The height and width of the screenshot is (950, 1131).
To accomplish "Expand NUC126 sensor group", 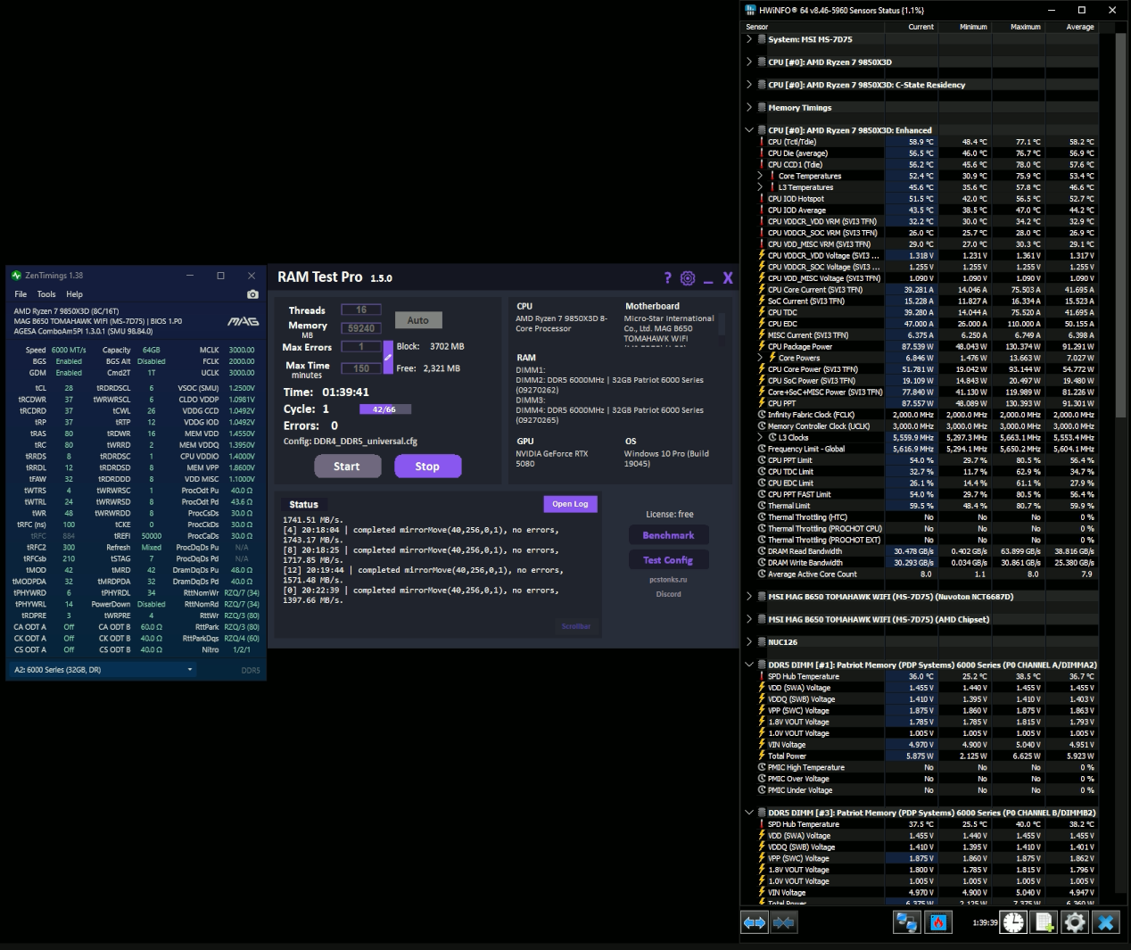I will point(749,642).
